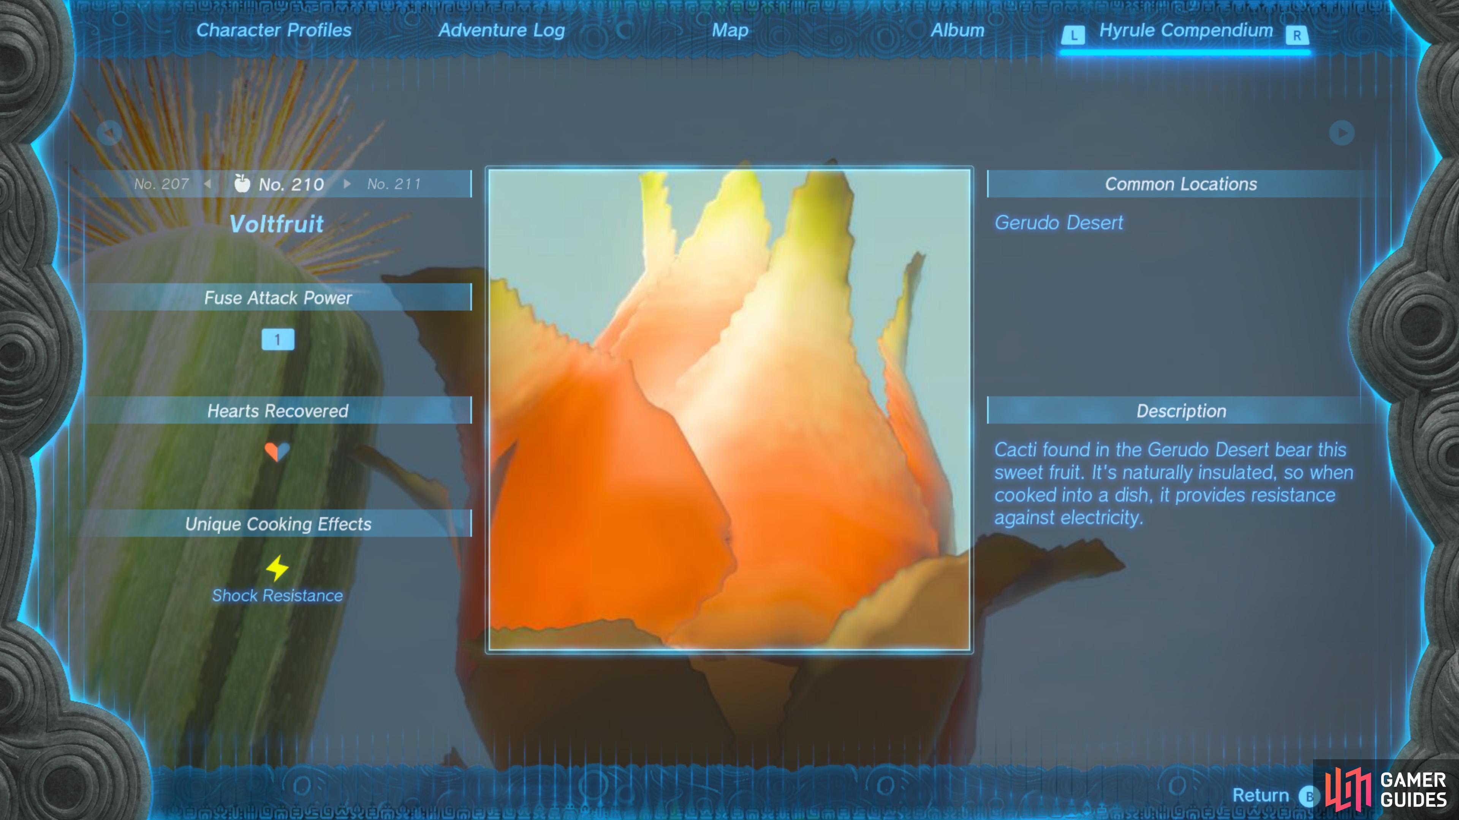This screenshot has height=820, width=1459.
Task: Switch to the Adventure Log tab
Action: pos(501,30)
